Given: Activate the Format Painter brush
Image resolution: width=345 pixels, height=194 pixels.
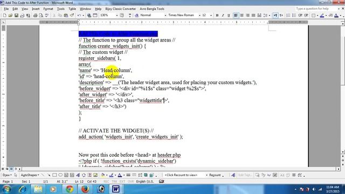Looking at the screenshot, I should click(72, 16).
